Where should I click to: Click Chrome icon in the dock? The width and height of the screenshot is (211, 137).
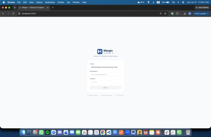[x=103, y=133]
